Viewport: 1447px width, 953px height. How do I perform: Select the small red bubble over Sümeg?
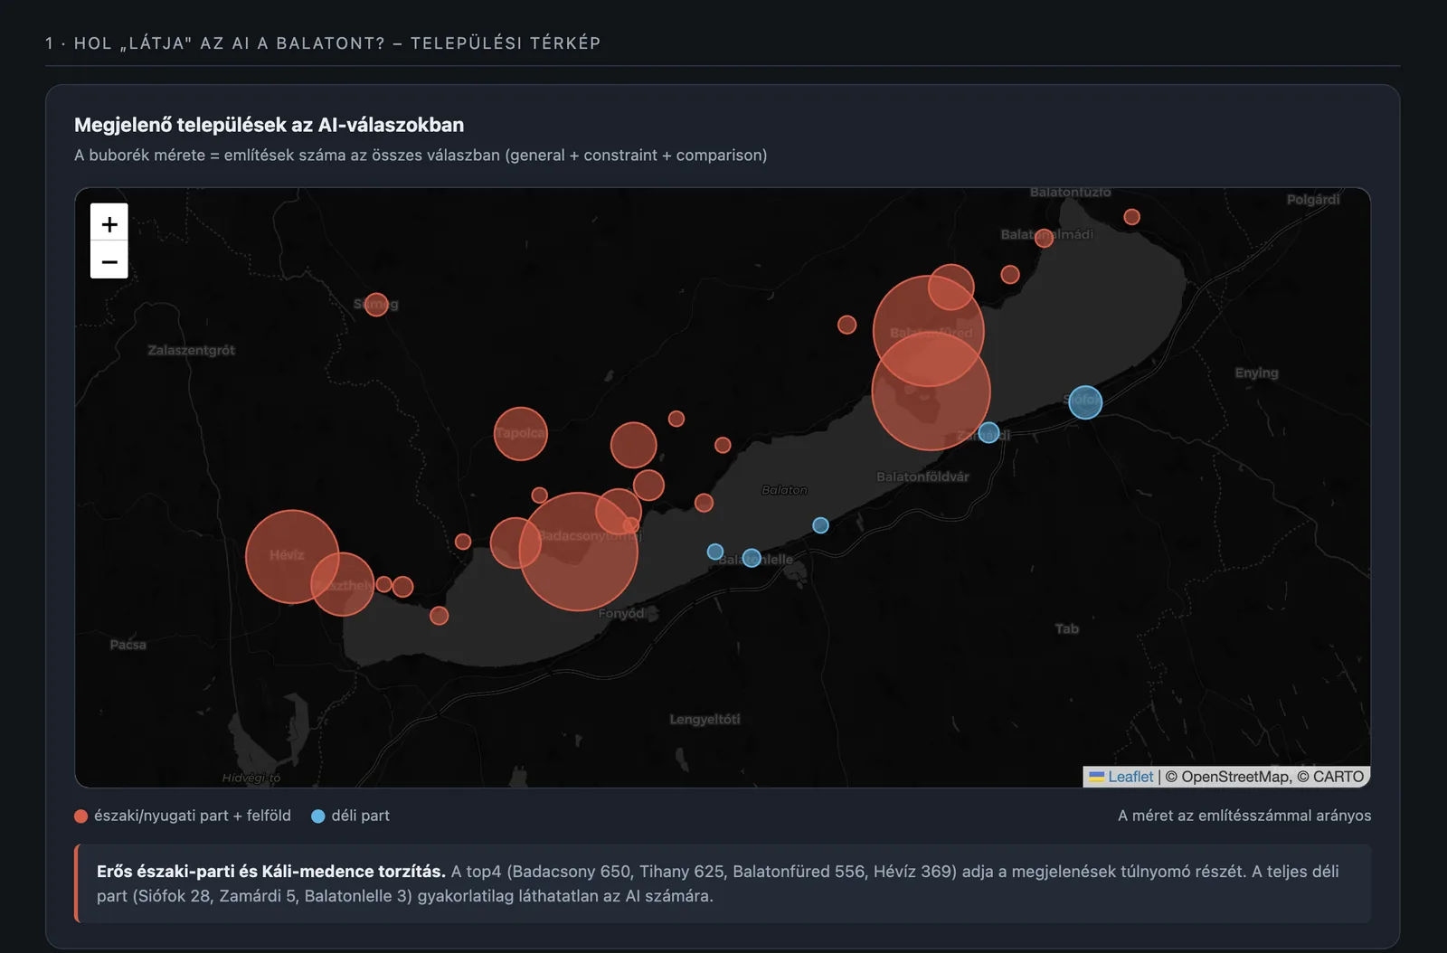point(376,305)
